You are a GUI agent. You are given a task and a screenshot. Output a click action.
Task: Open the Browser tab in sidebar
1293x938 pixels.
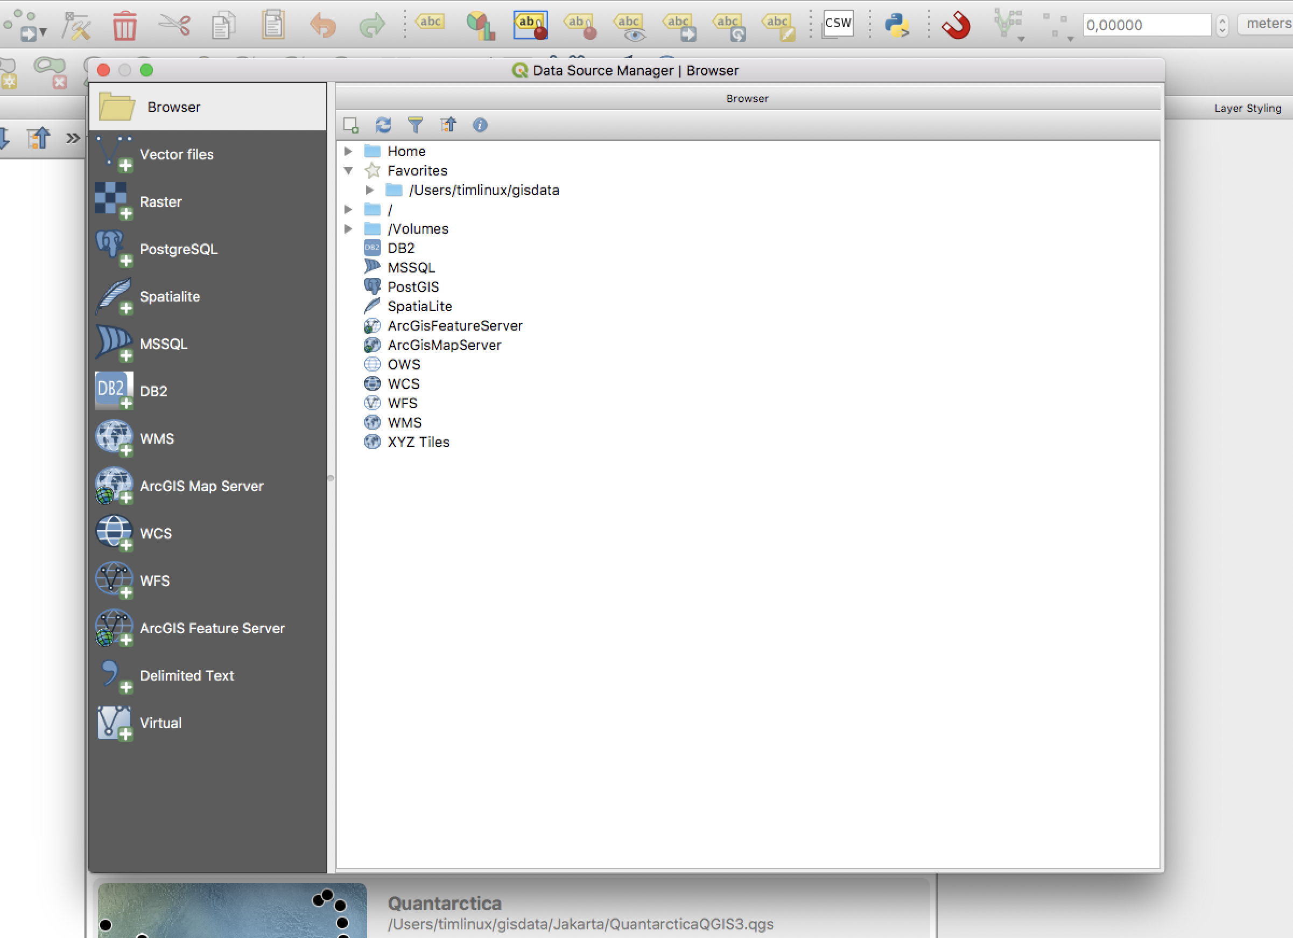tap(208, 107)
